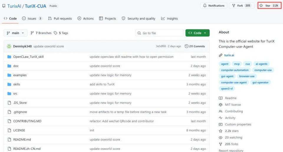The height and width of the screenshot is (152, 283).
Task: Click the Dennisyk348 avatar icon
Action: pyautogui.click(x=9, y=46)
